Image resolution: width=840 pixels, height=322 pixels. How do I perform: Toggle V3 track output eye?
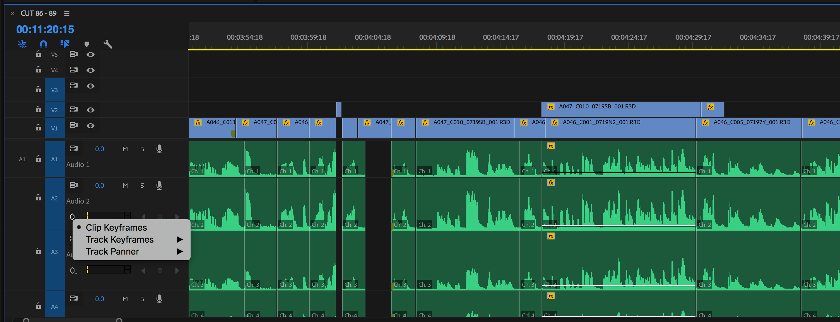point(91,86)
